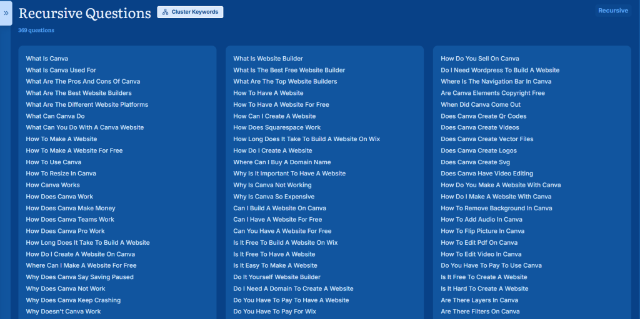The image size is (640, 319).
Task: Click 'Can I Build A Website On Canva'
Action: [279, 208]
